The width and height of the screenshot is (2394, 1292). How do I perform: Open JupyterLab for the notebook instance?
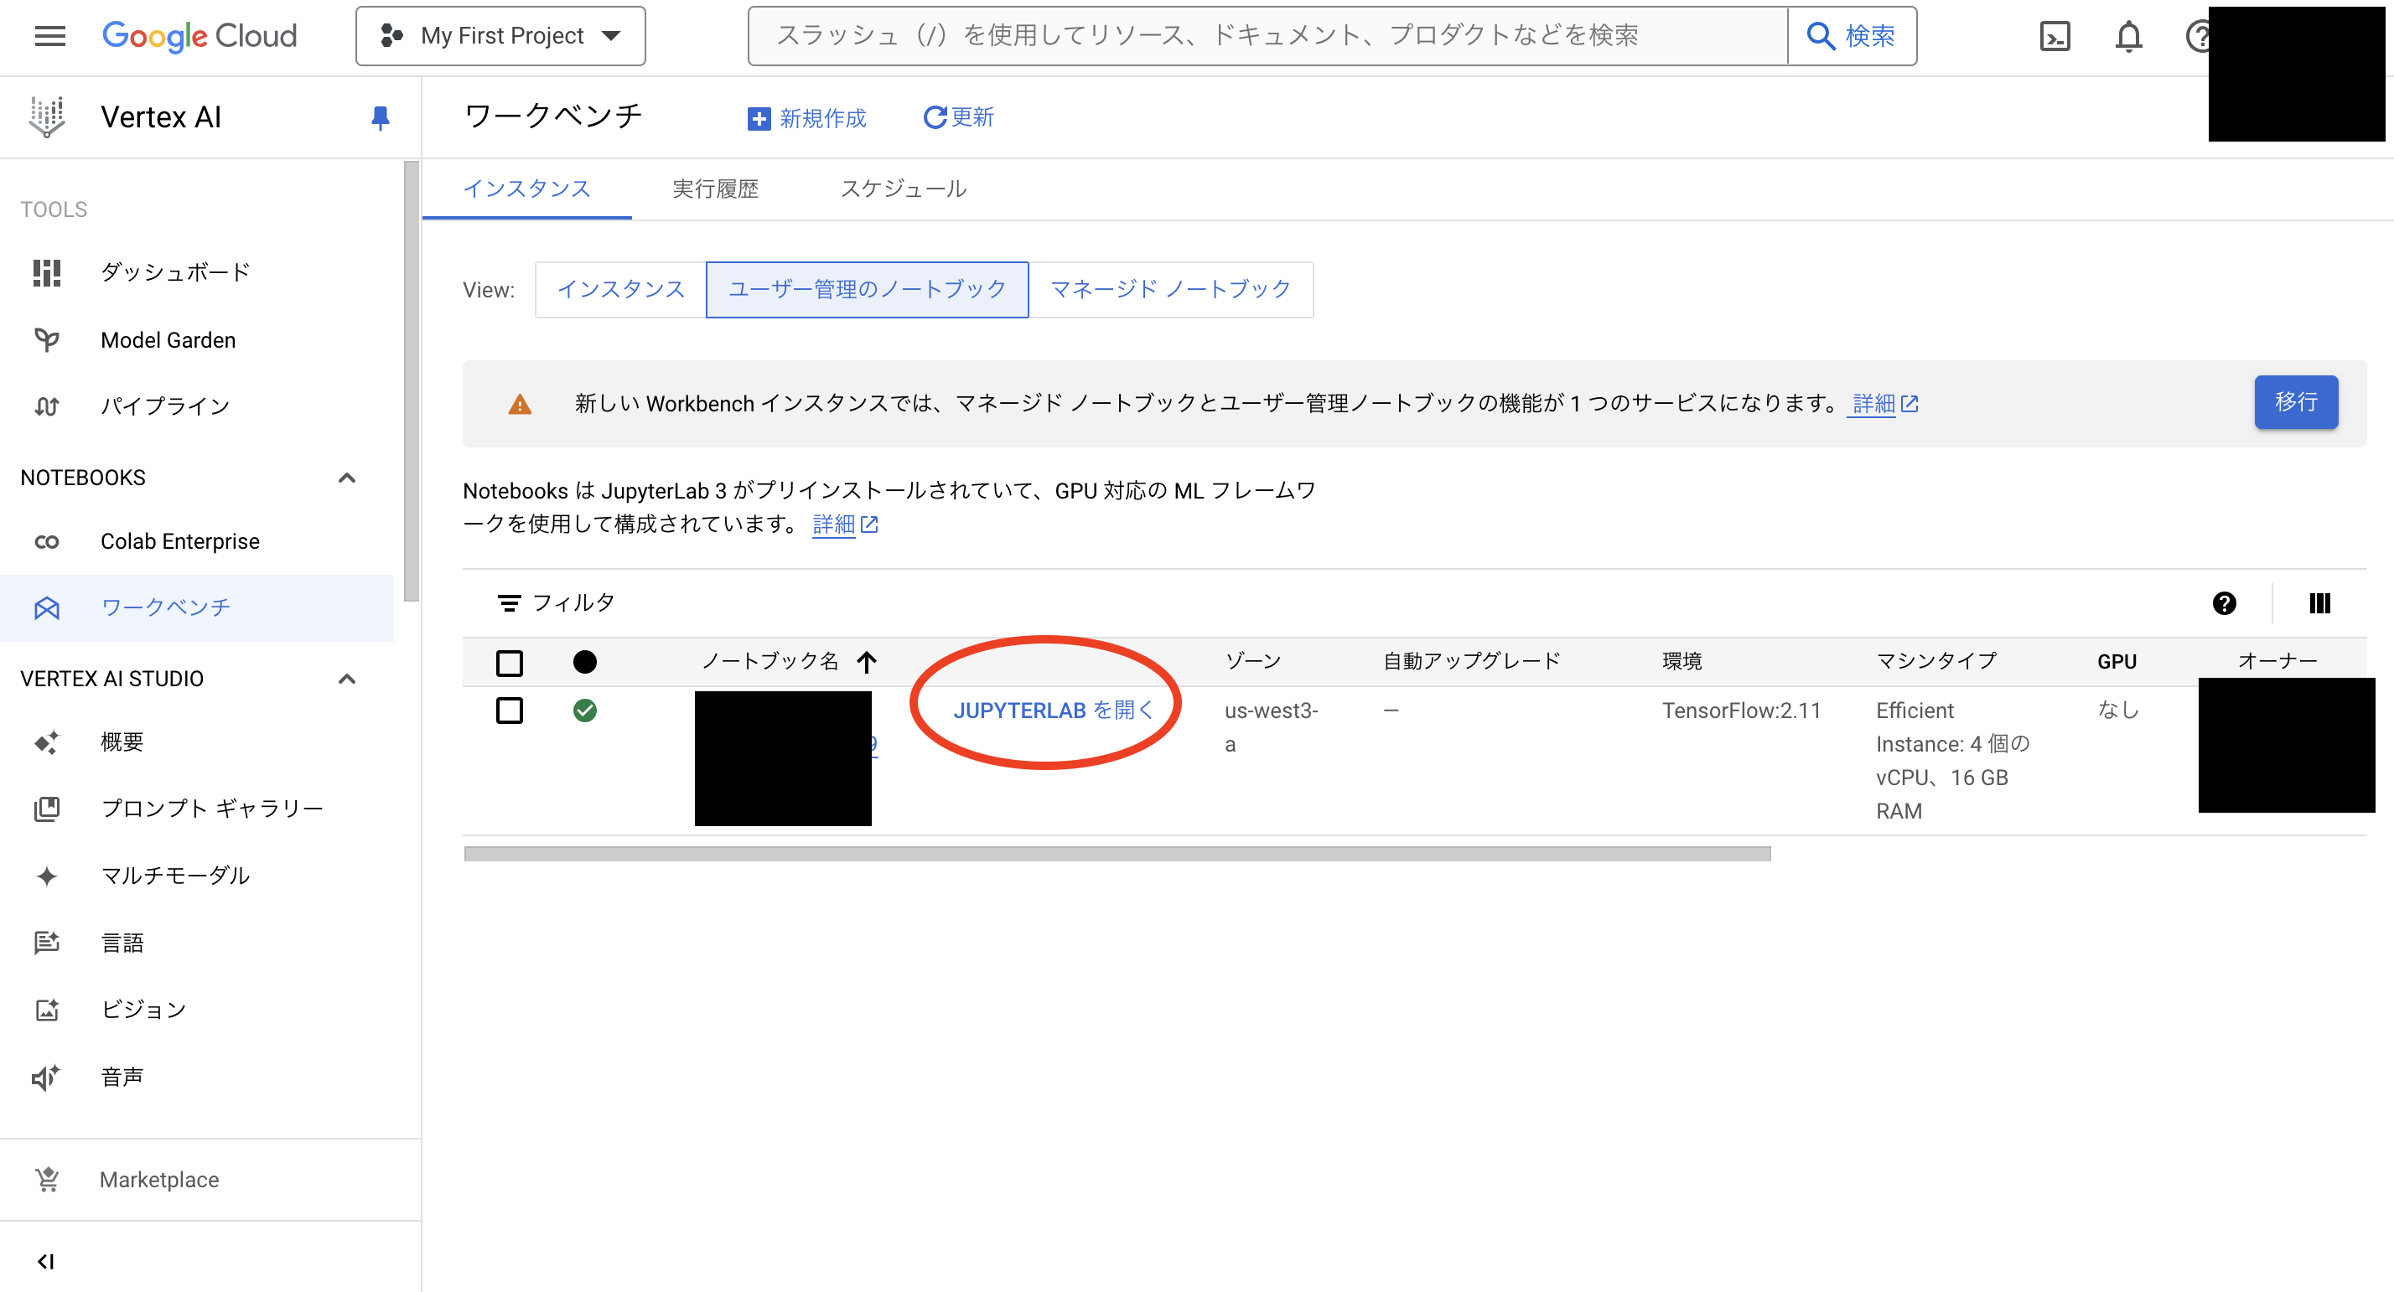click(1053, 709)
